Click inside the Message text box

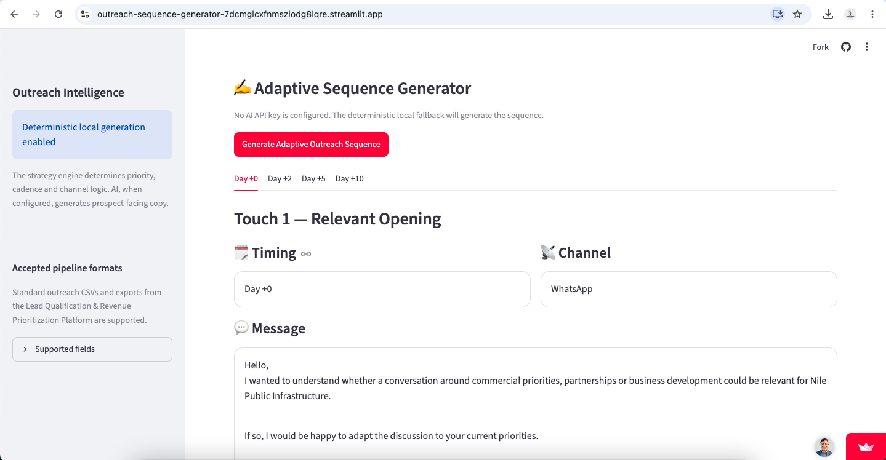(536, 404)
